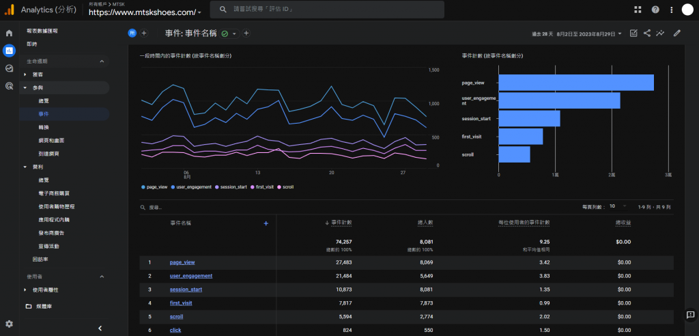The height and width of the screenshot is (336, 699).
Task: Open the three-dot more options menu
Action: pyautogui.click(x=672, y=10)
